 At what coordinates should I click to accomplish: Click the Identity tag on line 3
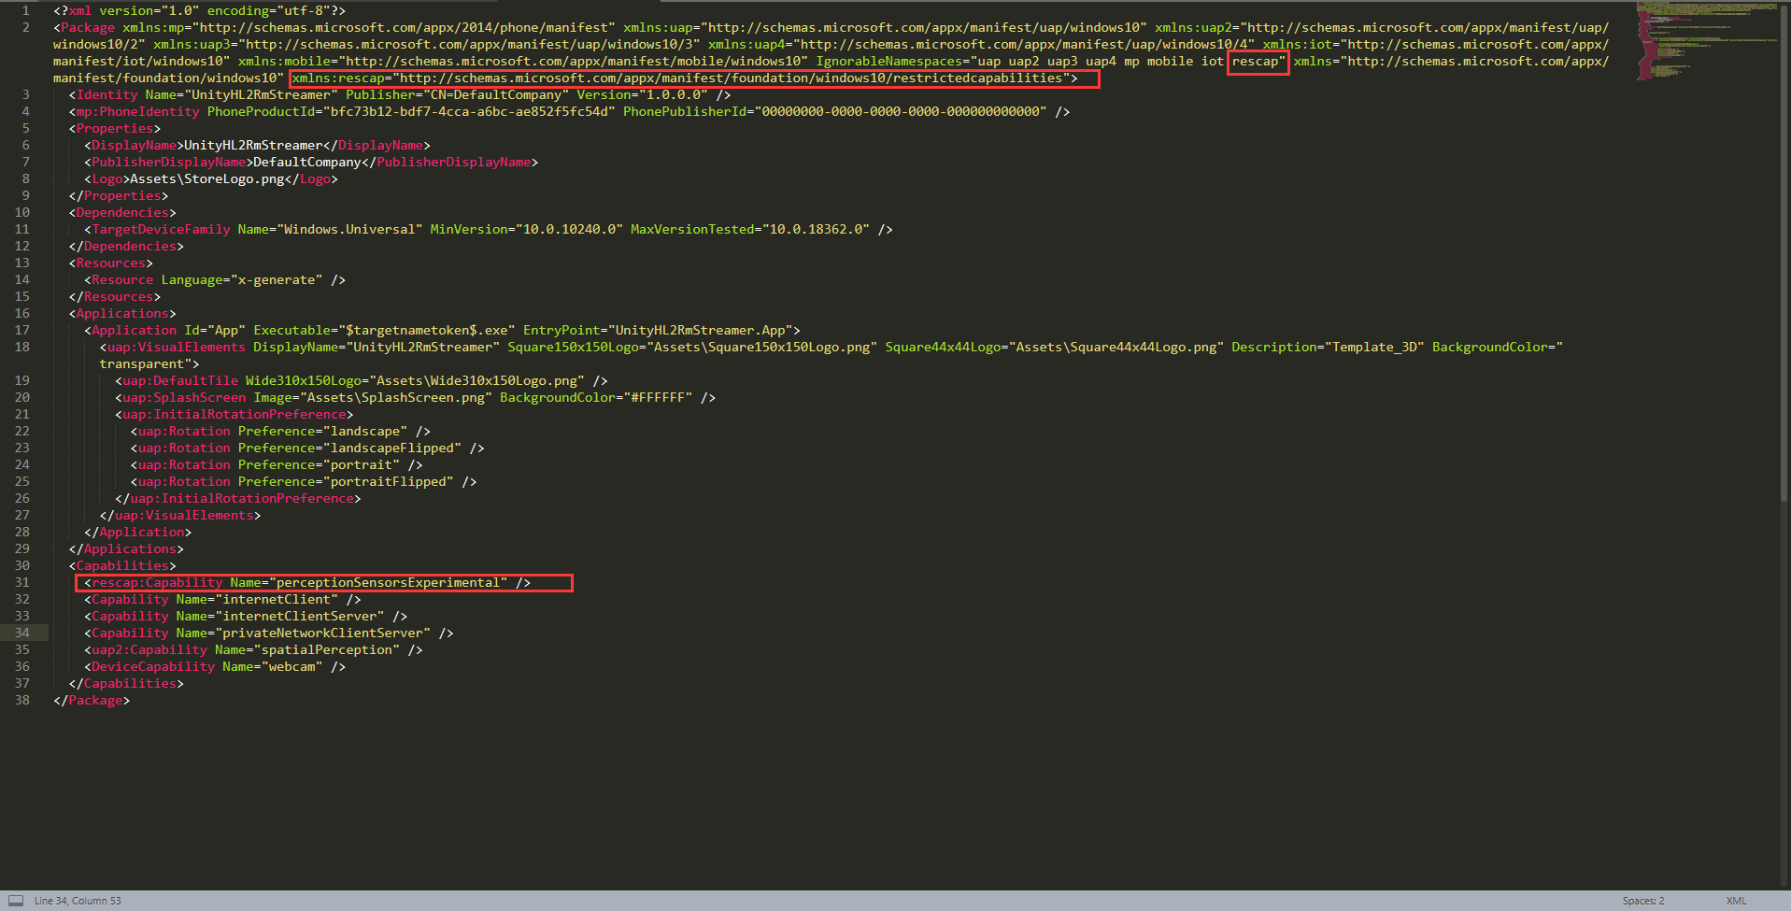click(x=107, y=95)
